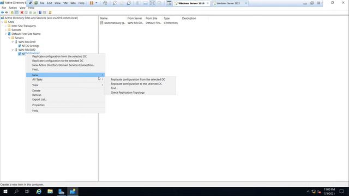This screenshot has height=196, width=349.
Task: Collapse the Servers tree node
Action: point(9,38)
